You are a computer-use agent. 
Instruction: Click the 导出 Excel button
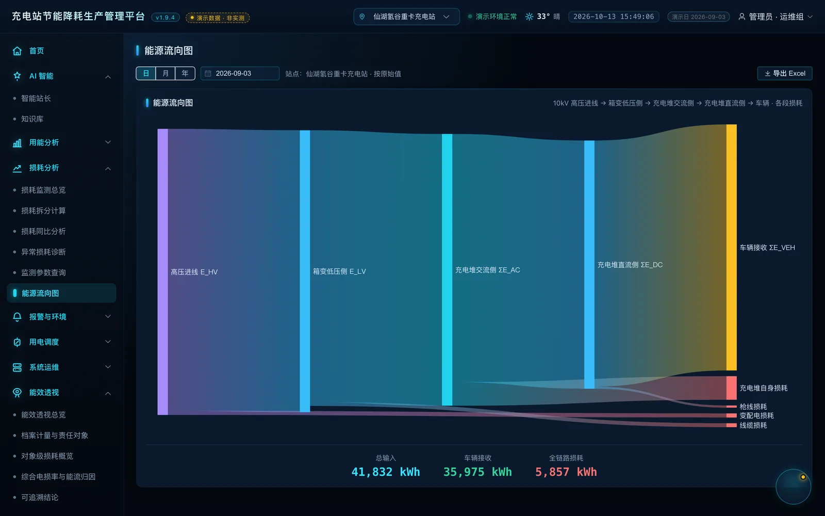pyautogui.click(x=785, y=73)
